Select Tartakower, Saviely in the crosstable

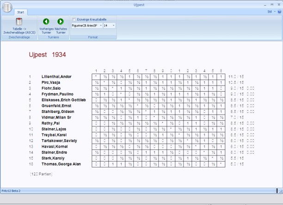coord(58,140)
